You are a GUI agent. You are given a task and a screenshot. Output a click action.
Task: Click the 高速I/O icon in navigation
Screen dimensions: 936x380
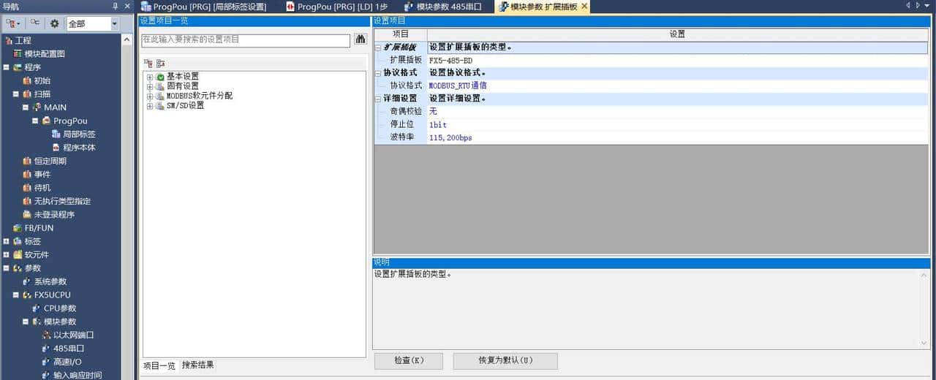47,362
